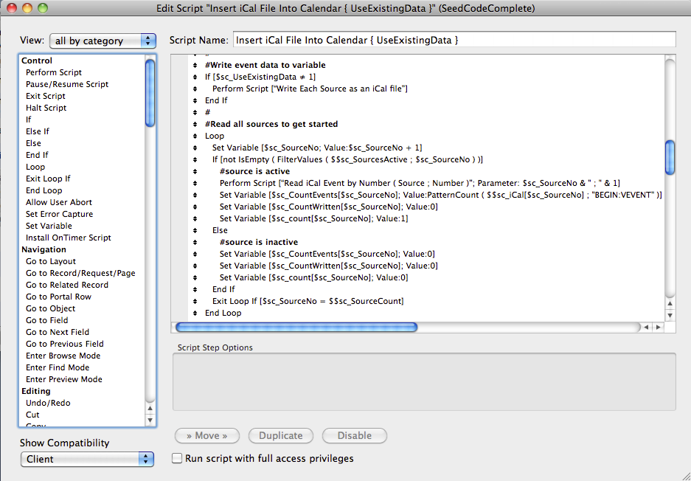
Task: Click handle icon for the Exit Loop If step
Action: pyautogui.click(x=195, y=302)
